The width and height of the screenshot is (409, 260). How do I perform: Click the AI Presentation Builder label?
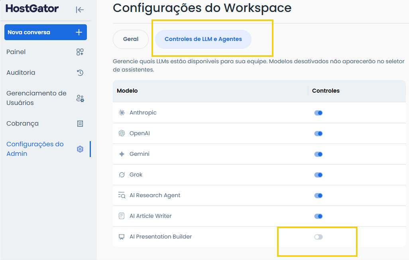pos(161,237)
